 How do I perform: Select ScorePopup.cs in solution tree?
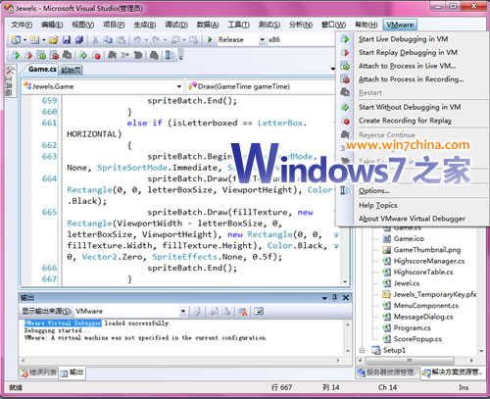417,339
